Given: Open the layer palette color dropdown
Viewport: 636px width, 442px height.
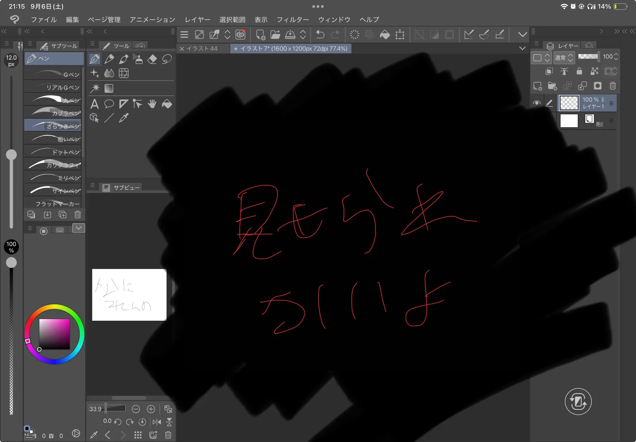Looking at the screenshot, I should (x=541, y=57).
